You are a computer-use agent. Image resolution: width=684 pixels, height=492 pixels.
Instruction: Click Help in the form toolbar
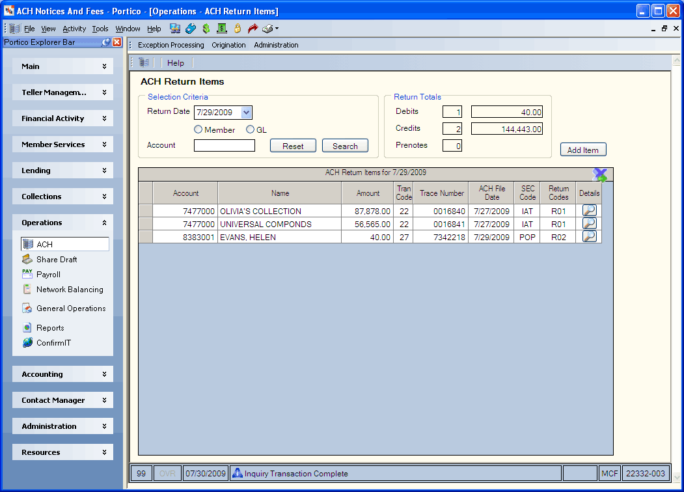pos(175,63)
